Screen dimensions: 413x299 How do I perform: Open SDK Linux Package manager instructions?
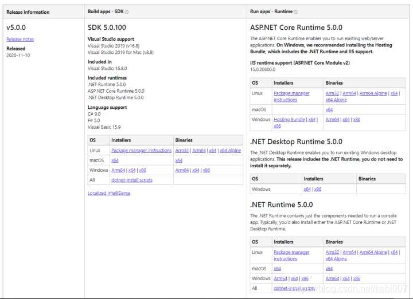tap(141, 151)
